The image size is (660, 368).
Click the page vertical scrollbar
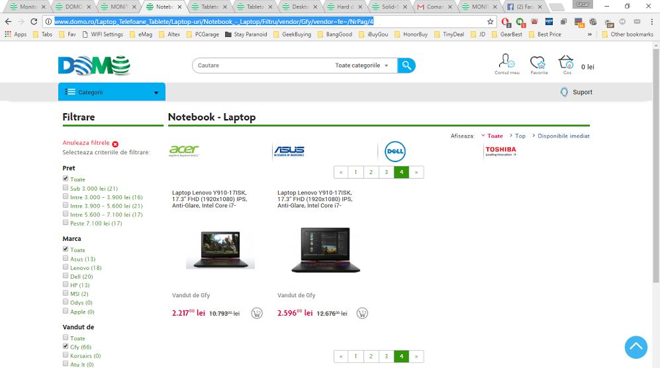click(x=656, y=166)
